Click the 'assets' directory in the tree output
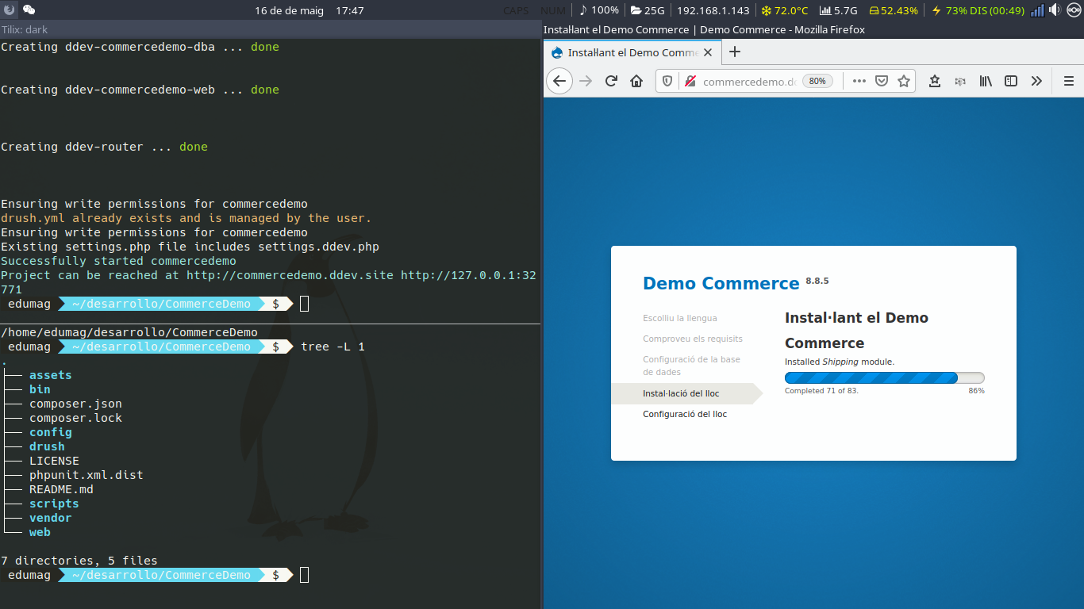The height and width of the screenshot is (609, 1084). (x=51, y=375)
